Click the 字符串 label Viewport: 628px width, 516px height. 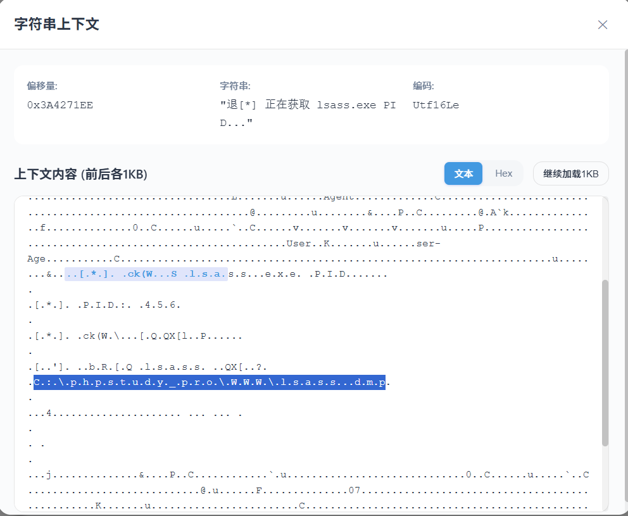click(x=235, y=85)
